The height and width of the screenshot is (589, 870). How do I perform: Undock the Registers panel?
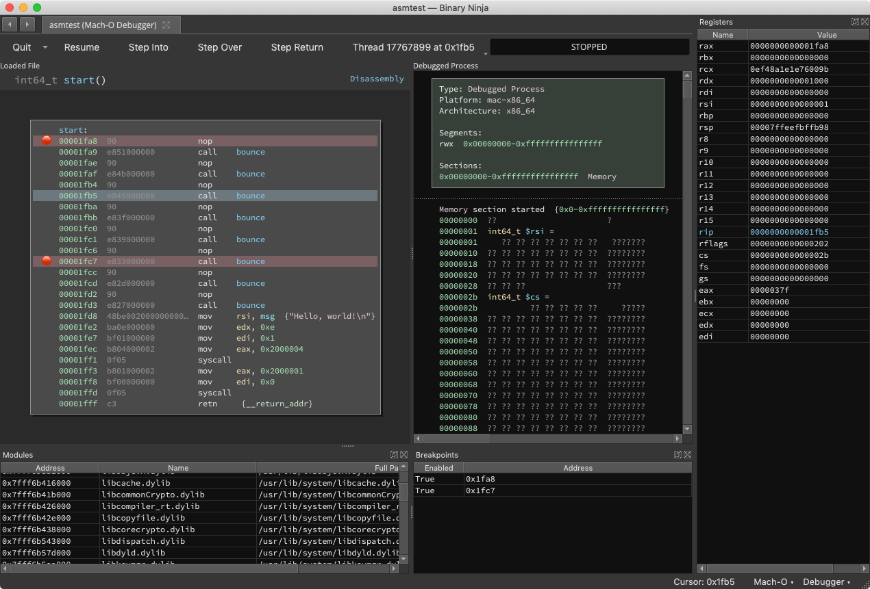855,22
